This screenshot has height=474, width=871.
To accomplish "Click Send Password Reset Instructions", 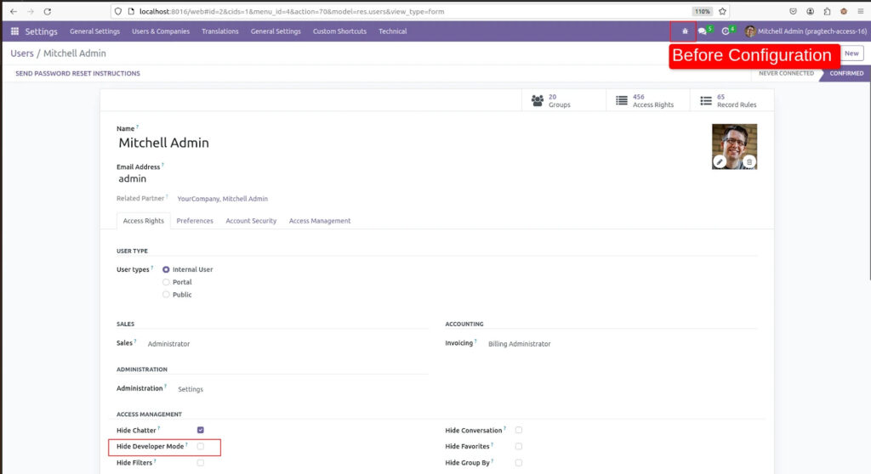I will point(77,74).
